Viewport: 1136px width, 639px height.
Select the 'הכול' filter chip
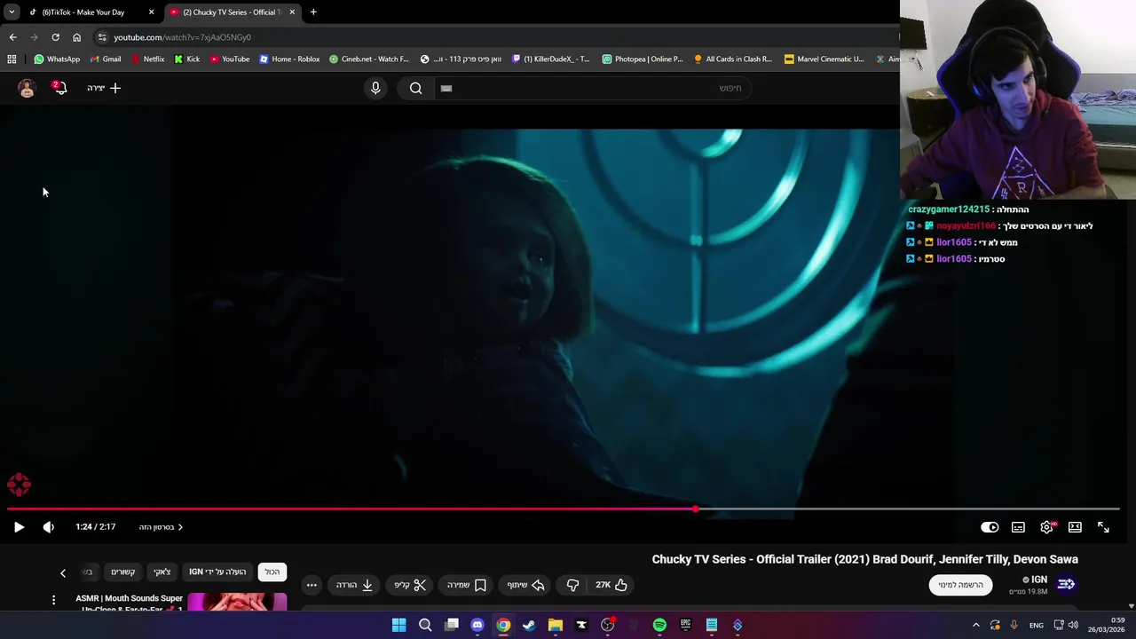(x=272, y=572)
